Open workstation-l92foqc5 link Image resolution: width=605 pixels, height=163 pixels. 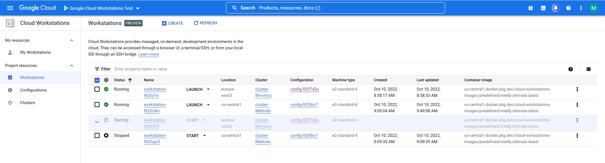click(x=155, y=139)
